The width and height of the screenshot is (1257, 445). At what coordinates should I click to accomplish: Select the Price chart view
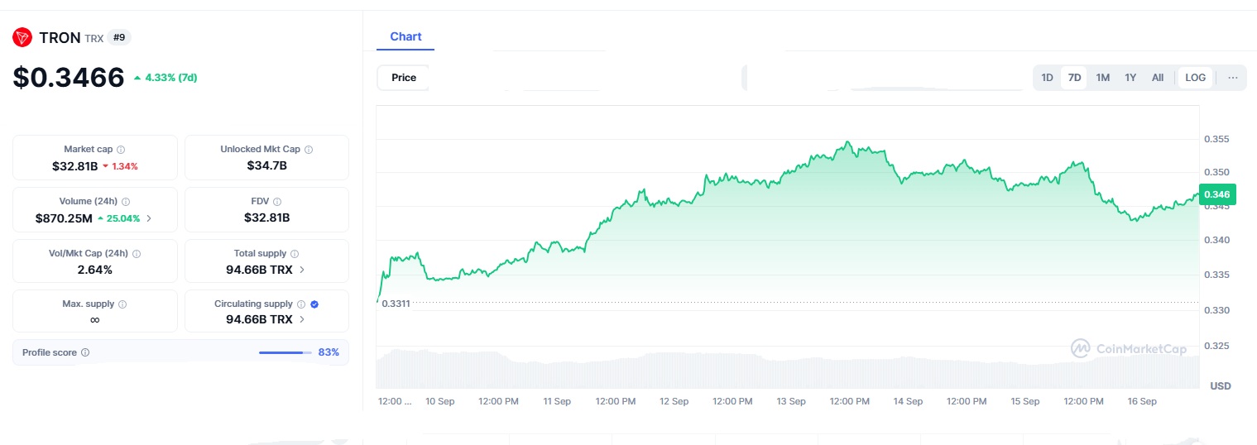[404, 78]
